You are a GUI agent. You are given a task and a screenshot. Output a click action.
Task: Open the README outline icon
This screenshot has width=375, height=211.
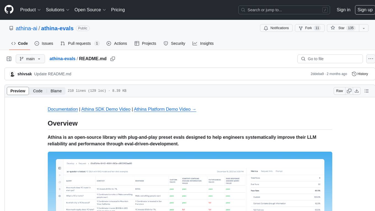[x=366, y=91]
